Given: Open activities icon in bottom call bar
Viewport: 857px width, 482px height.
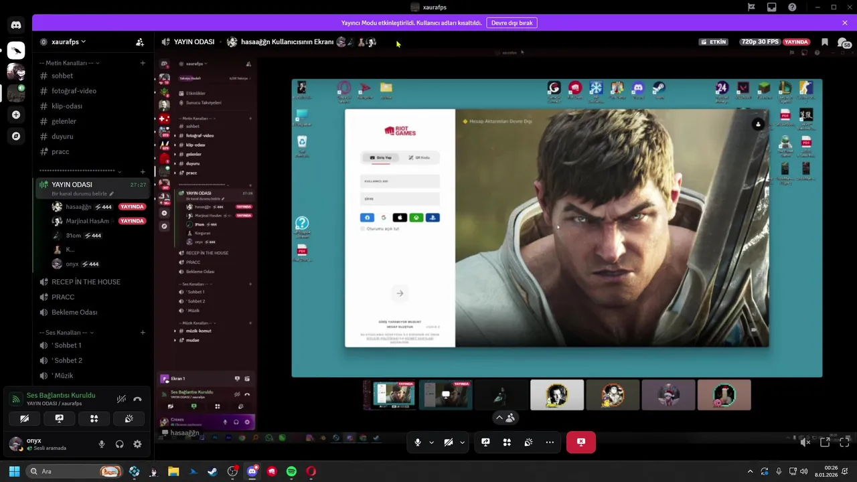Looking at the screenshot, I should click(x=507, y=442).
